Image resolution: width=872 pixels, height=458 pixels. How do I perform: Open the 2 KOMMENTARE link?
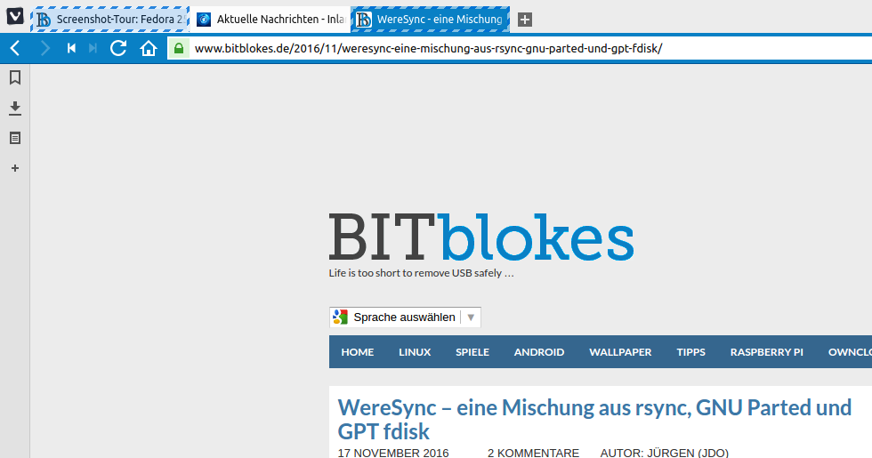pyautogui.click(x=533, y=453)
